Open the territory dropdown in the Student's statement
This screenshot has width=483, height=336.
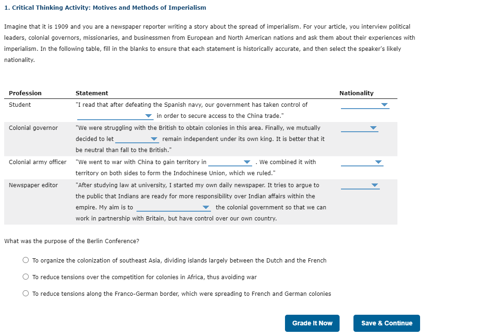(x=148, y=116)
